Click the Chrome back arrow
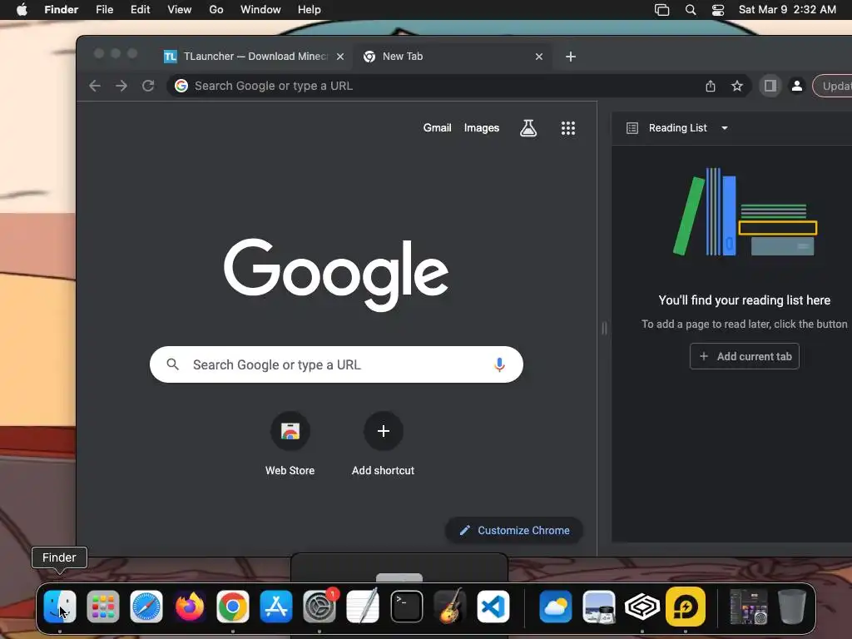This screenshot has width=852, height=639. [95, 86]
